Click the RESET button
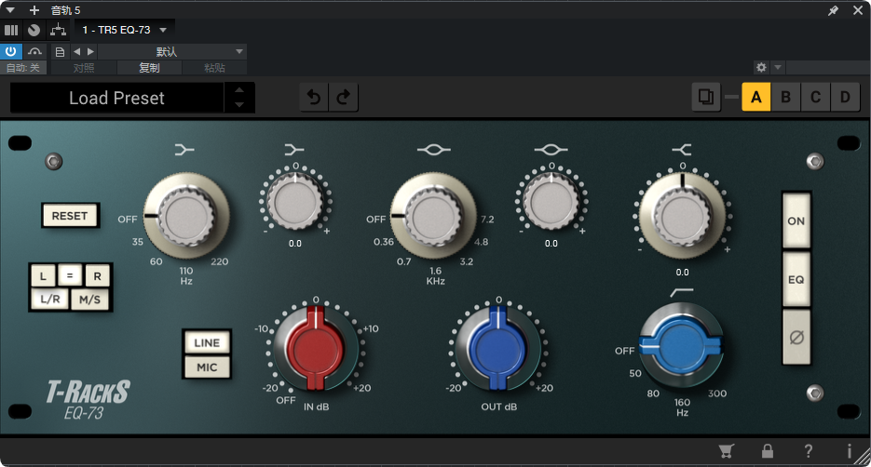Screen dimensions: 871x467 tap(70, 216)
